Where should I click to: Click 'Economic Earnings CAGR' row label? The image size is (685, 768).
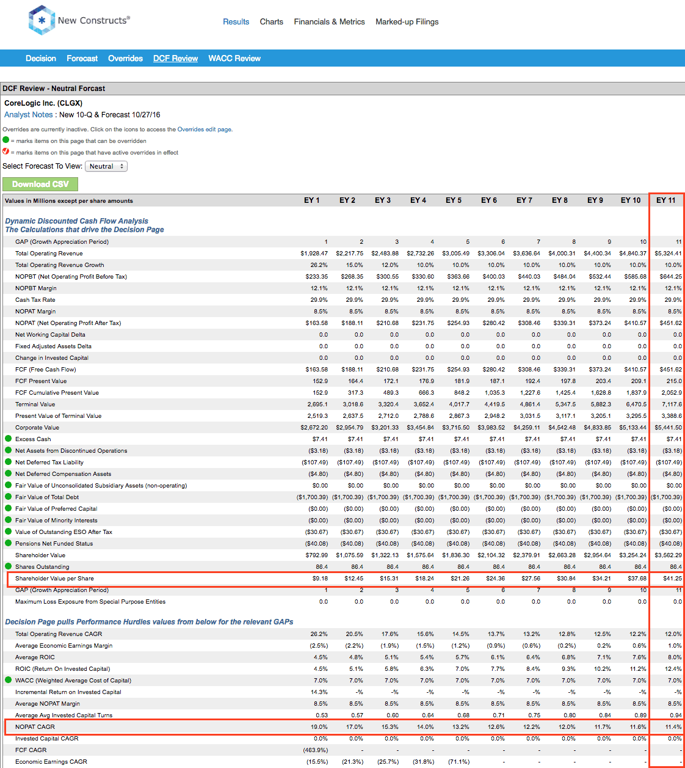coord(51,761)
